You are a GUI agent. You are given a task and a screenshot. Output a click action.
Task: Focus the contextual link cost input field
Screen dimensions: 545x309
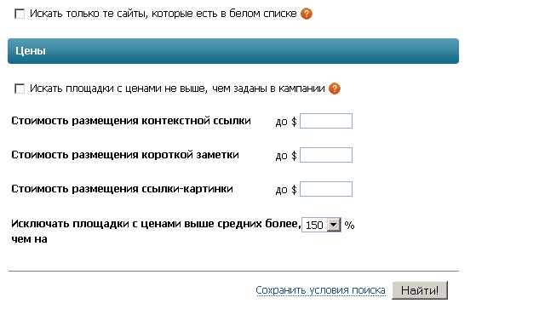point(326,121)
